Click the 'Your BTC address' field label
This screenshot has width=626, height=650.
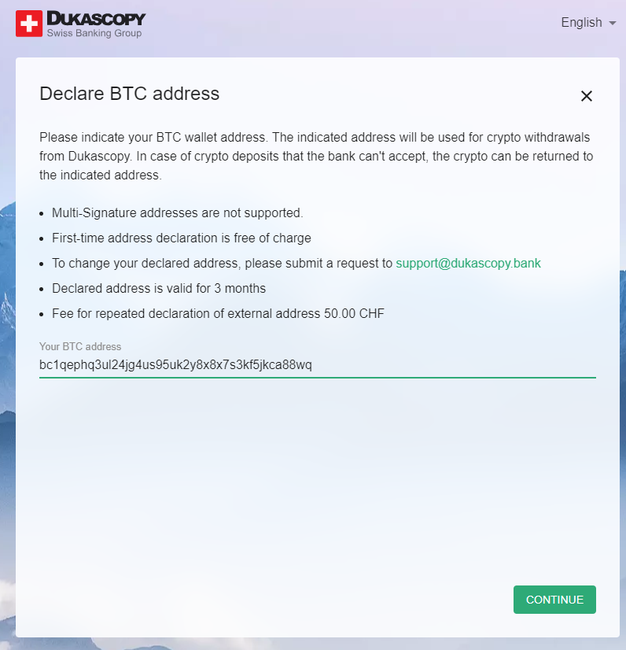click(x=80, y=346)
